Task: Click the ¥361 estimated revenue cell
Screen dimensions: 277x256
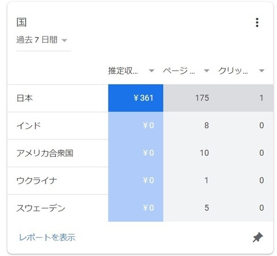Action: [136, 98]
